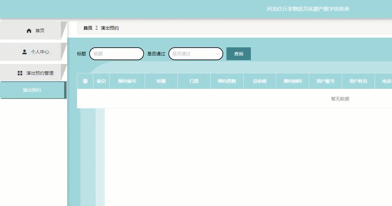Click 预约时间 column header

click(x=292, y=81)
